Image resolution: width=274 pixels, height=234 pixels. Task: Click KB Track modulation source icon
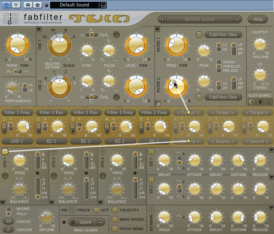72,210
